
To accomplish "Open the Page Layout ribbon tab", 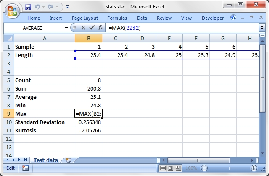I will coord(85,18).
